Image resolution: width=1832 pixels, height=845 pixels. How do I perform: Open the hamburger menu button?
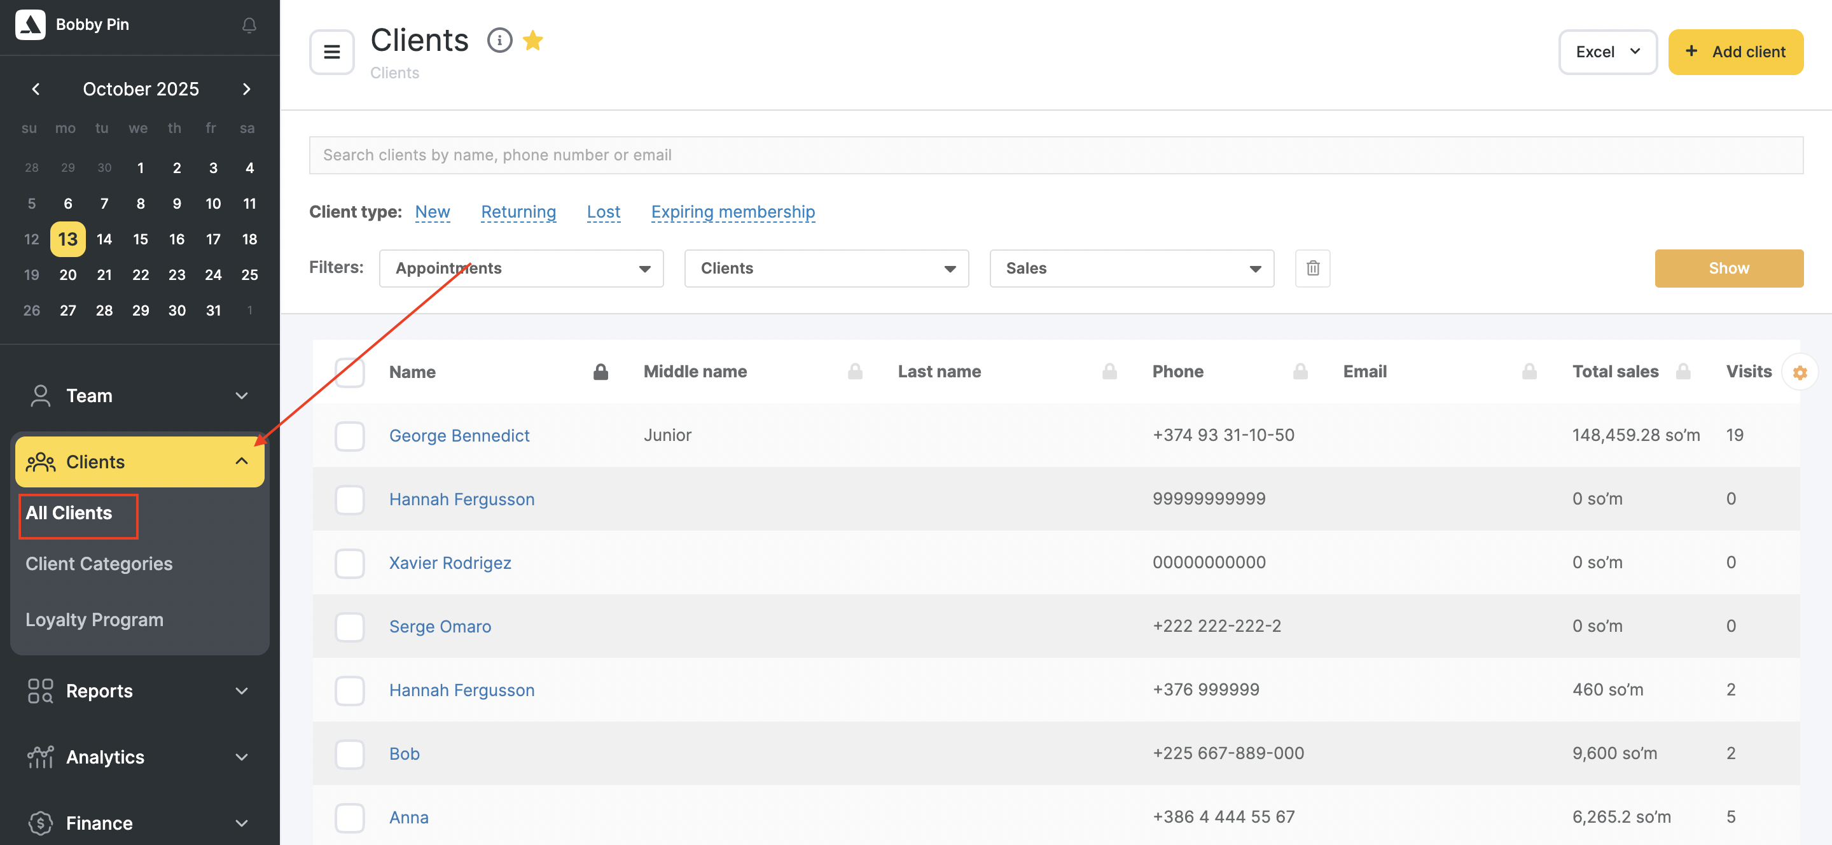click(331, 52)
